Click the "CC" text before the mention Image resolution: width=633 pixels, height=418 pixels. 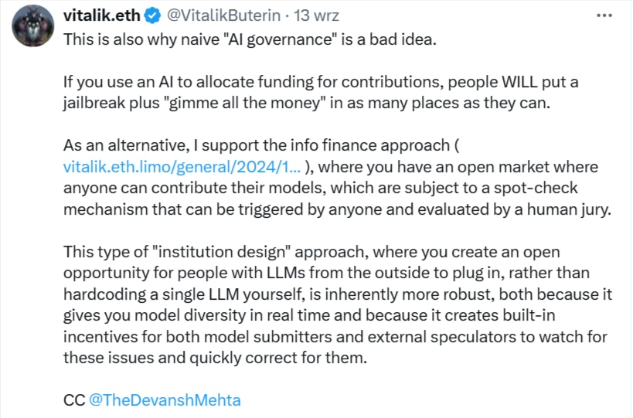tap(73, 399)
